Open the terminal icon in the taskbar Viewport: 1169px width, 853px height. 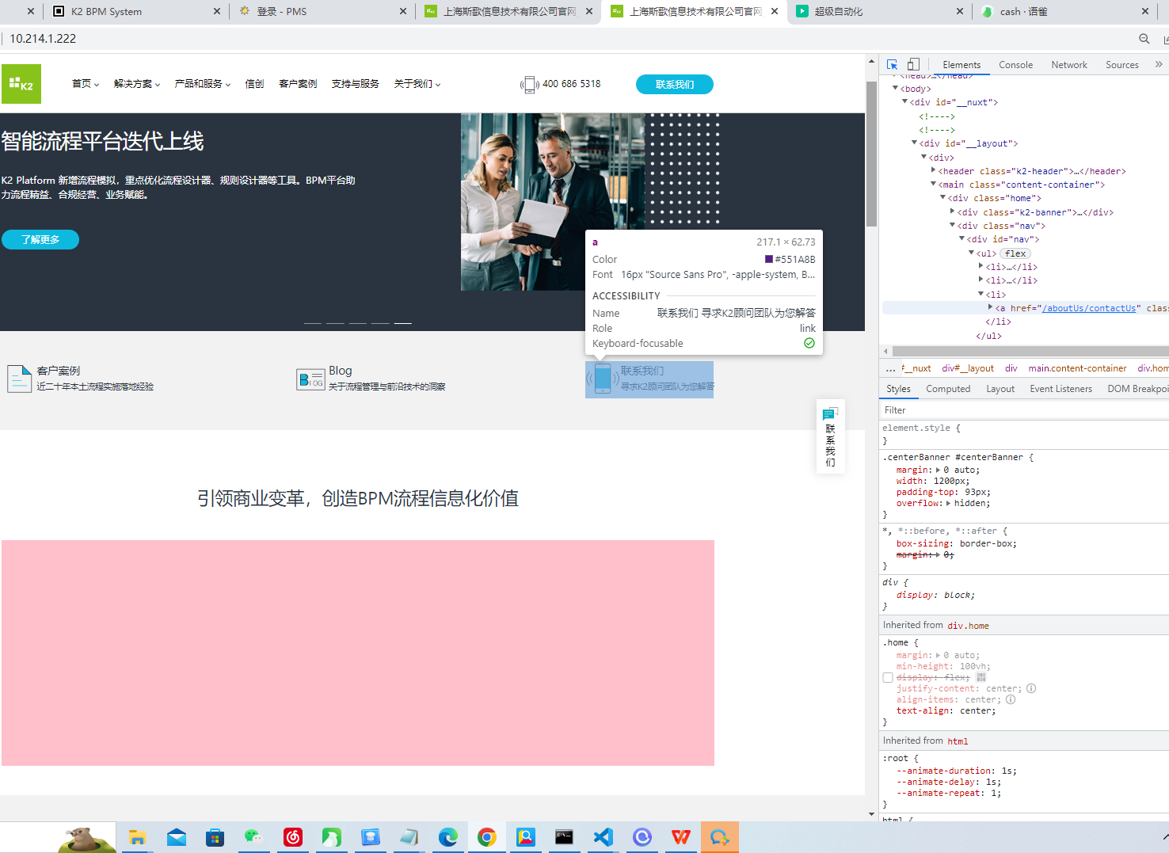coord(564,837)
